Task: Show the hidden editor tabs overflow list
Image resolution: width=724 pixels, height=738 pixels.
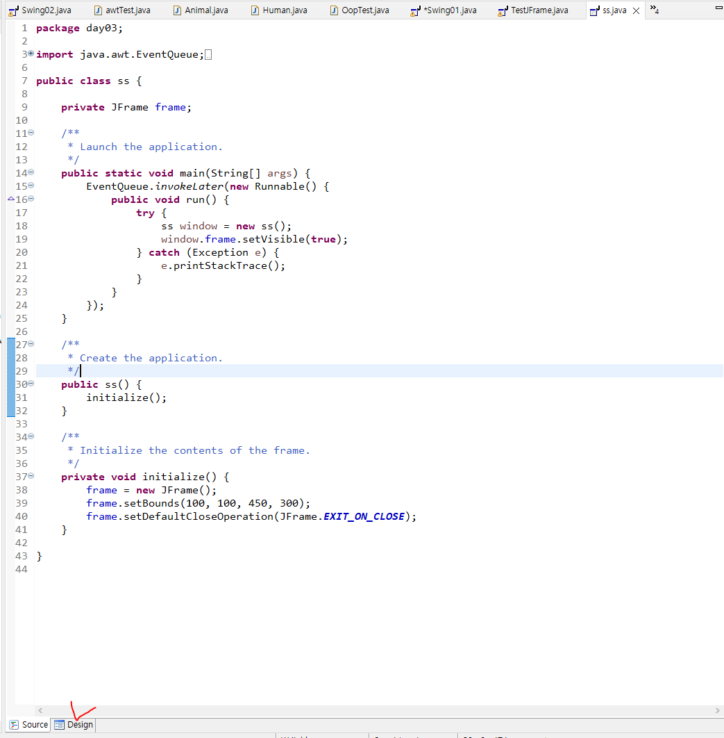Action: [x=655, y=10]
